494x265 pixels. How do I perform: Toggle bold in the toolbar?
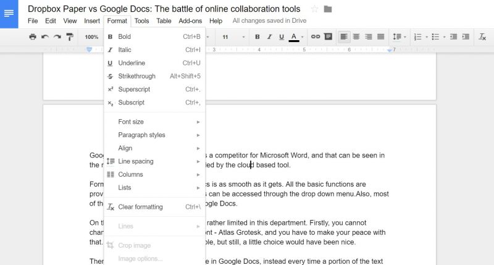coord(257,37)
